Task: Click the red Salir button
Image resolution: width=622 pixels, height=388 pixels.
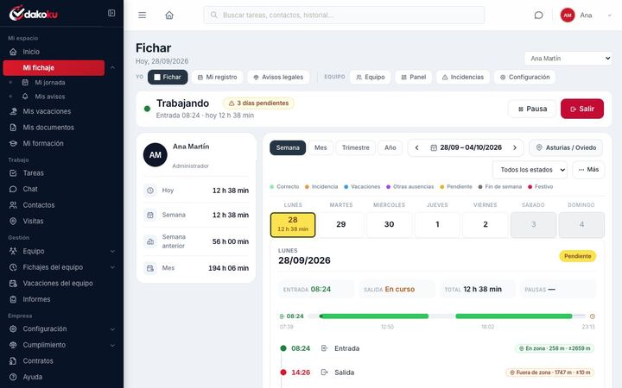Action: coord(582,109)
